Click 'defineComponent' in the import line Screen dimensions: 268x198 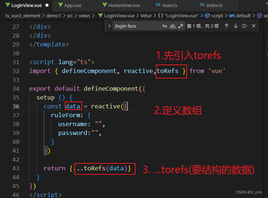click(x=89, y=71)
